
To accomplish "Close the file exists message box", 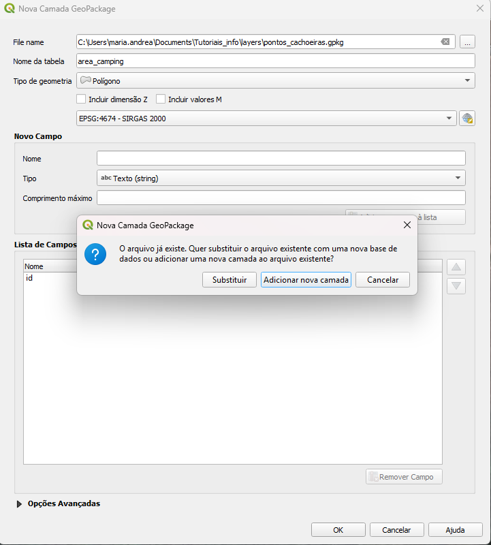I will click(x=407, y=225).
